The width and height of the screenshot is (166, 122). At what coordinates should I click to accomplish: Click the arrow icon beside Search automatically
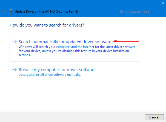pos(14,42)
